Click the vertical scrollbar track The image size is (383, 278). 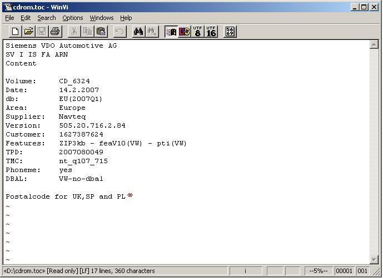pos(374,151)
